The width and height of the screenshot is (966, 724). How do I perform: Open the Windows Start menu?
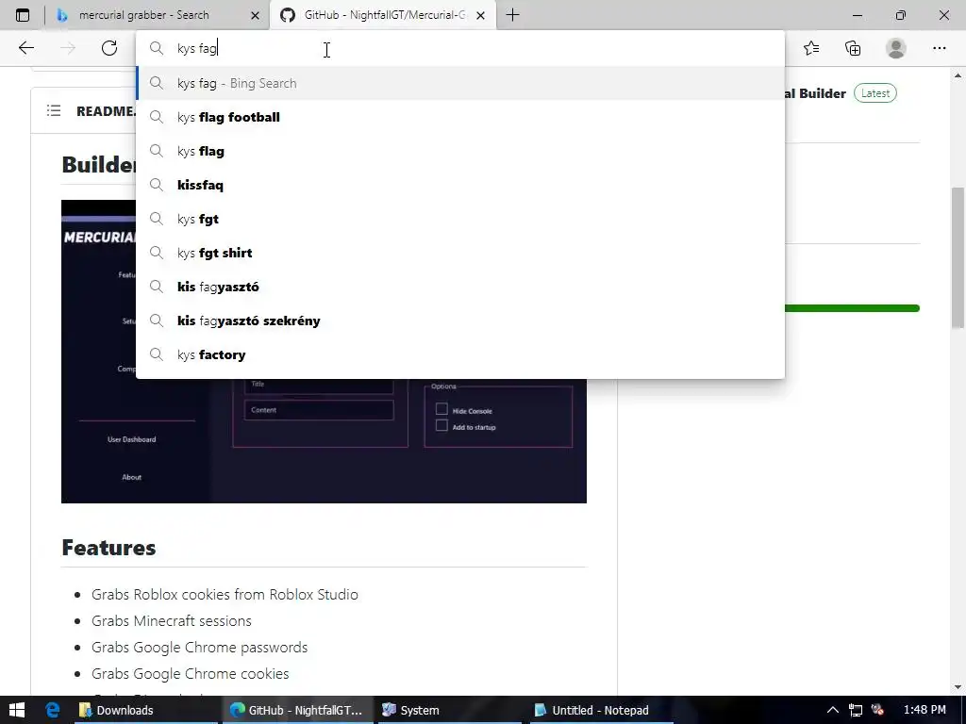[x=17, y=710]
